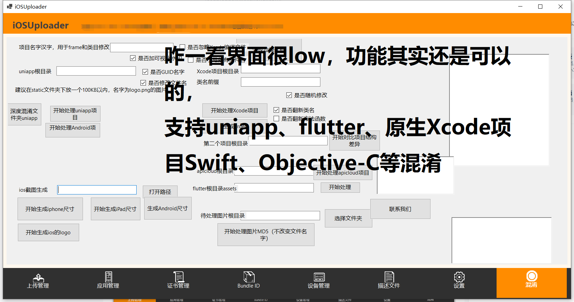
Task: Uncheck the 是否翻新类名 checkbox
Action: (276, 110)
